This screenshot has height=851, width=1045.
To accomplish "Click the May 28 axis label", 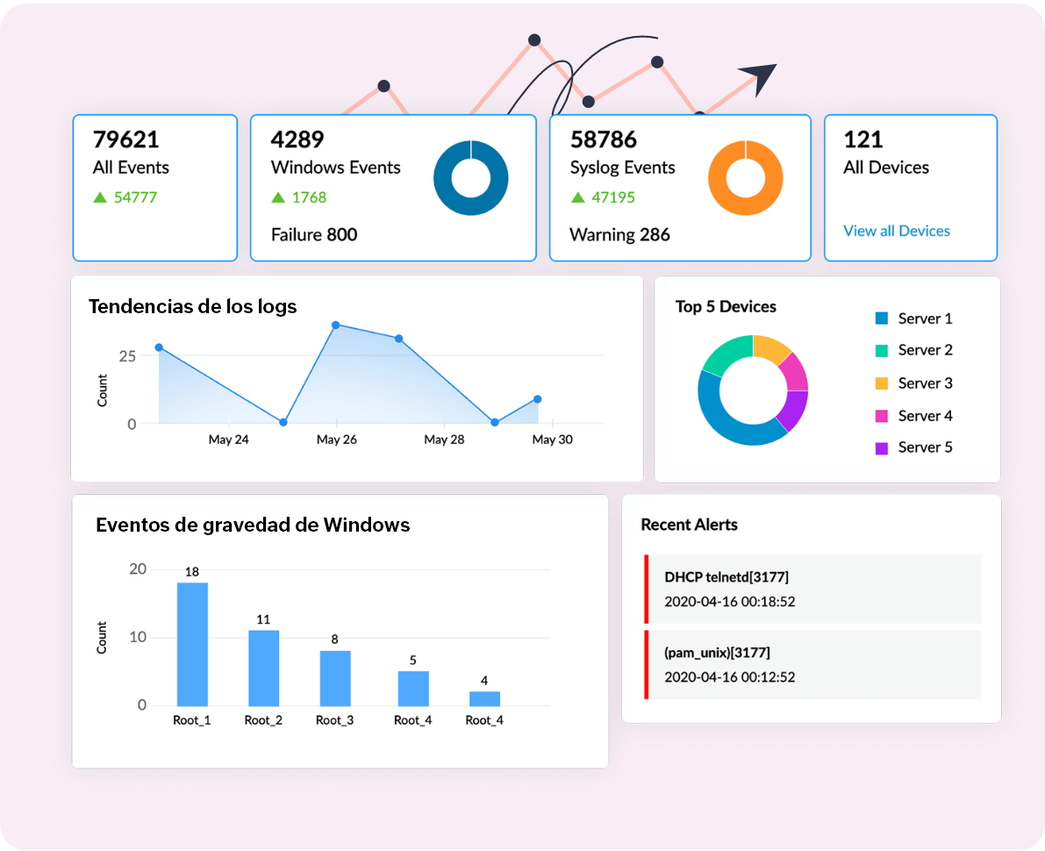I will pos(444,440).
